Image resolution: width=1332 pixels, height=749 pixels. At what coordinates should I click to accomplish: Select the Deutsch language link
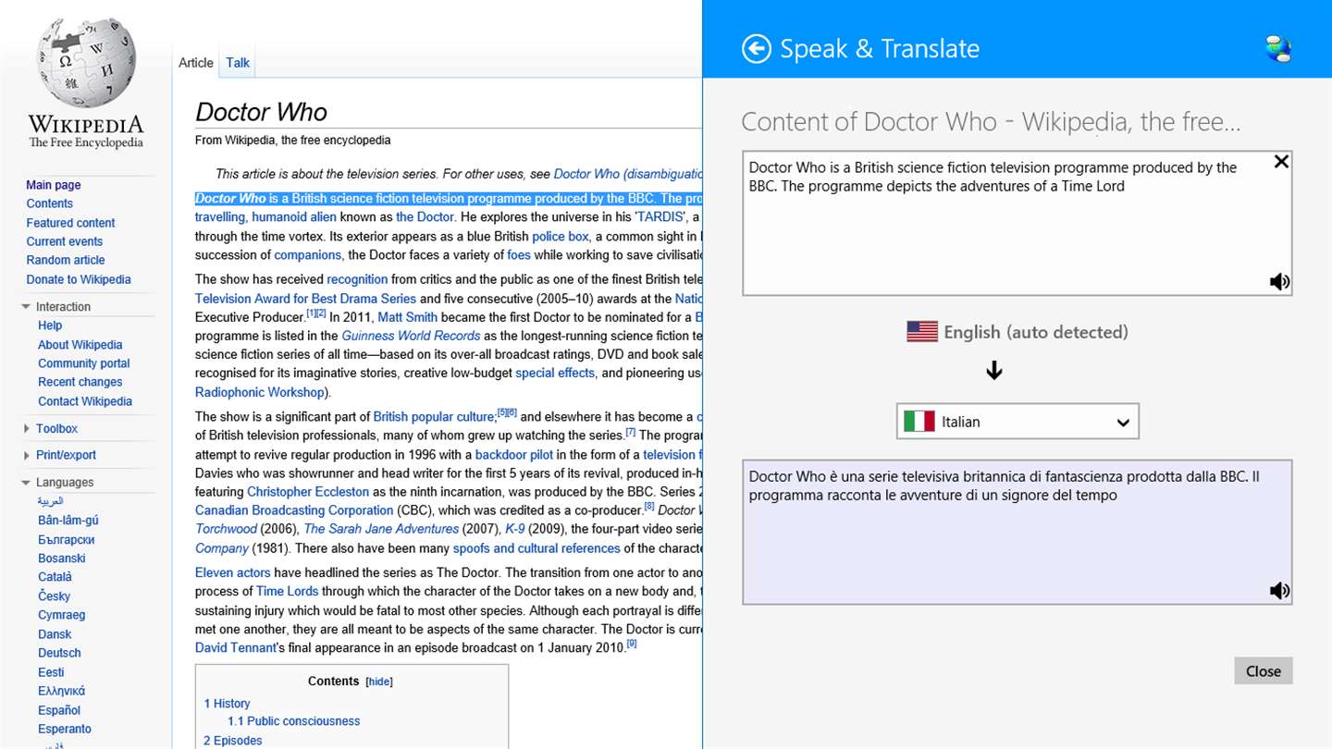tap(59, 653)
